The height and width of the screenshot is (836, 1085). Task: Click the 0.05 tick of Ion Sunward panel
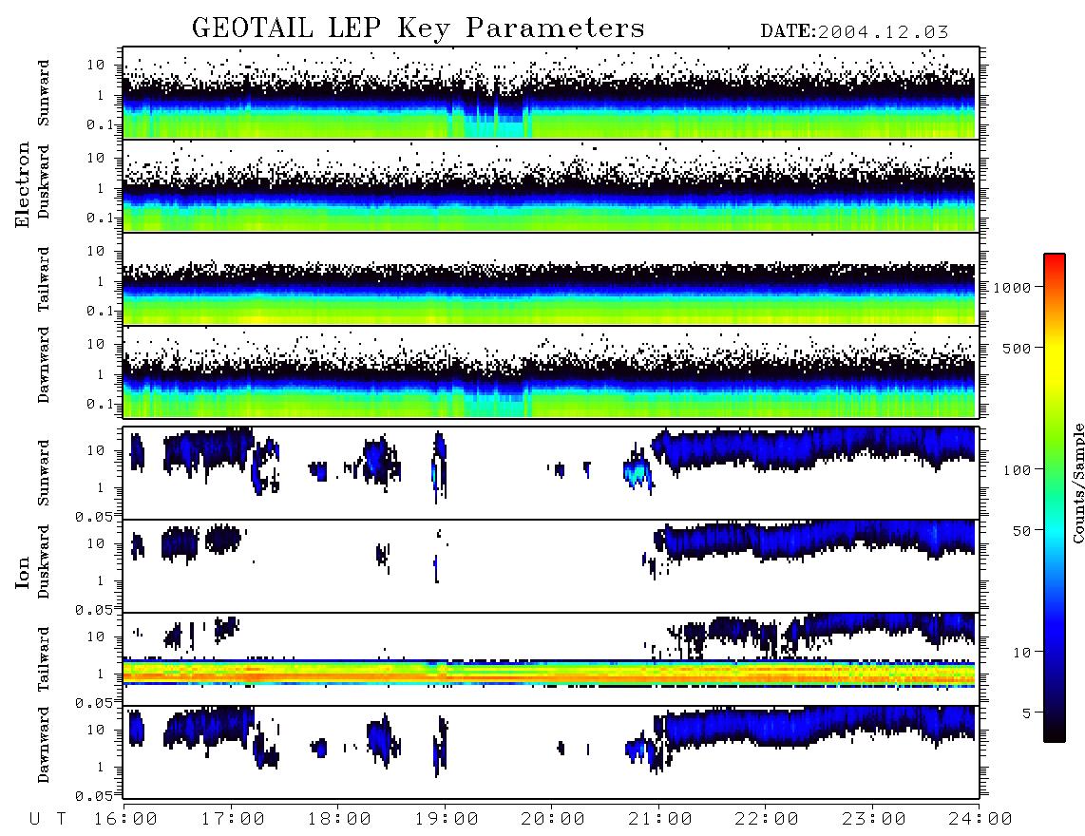93,517
